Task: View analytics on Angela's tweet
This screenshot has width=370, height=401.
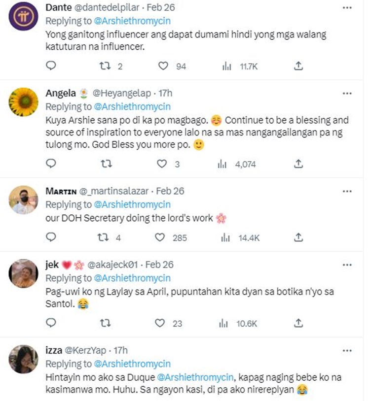Action: (222, 163)
